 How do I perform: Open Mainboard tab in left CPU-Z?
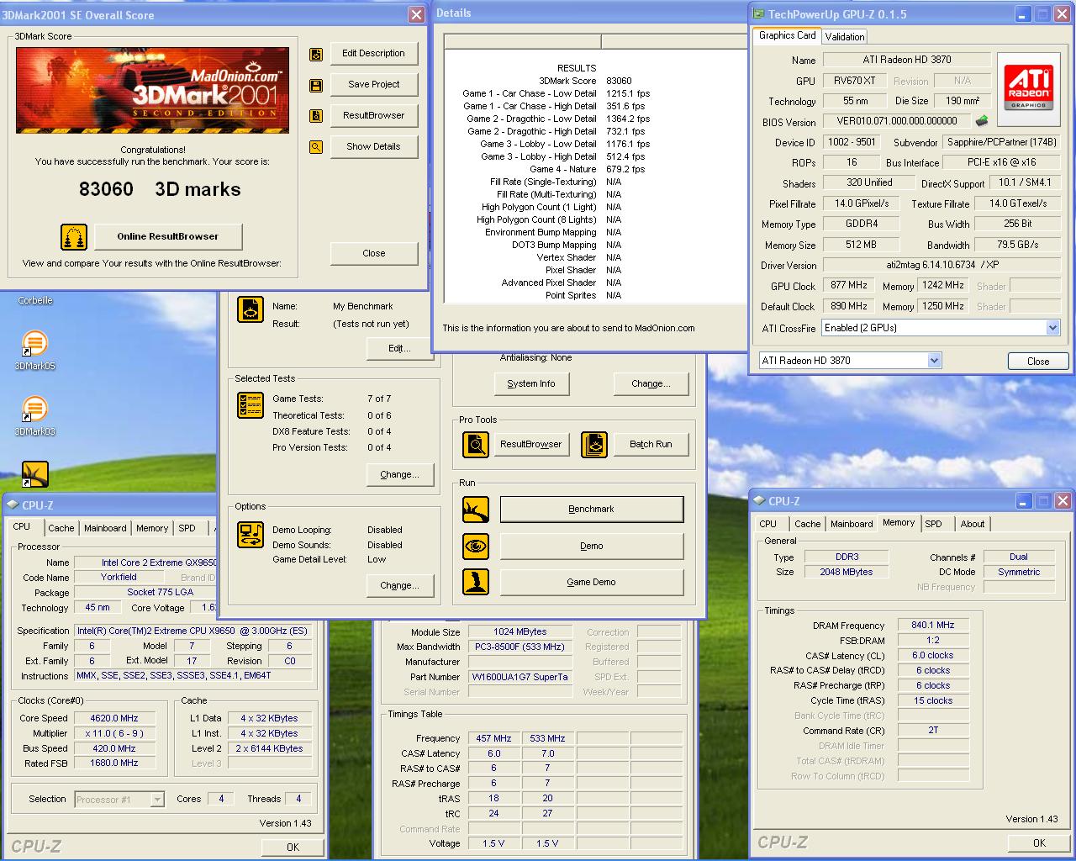(x=105, y=528)
